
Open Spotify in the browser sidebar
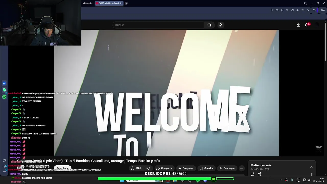click(x=4, y=97)
